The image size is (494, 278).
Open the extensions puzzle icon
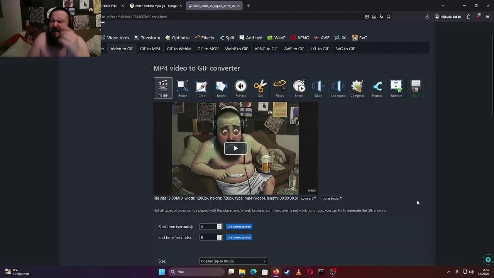468,17
